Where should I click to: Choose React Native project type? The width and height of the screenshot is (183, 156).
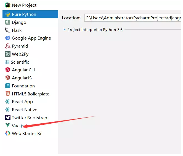pyautogui.click(x=30, y=110)
